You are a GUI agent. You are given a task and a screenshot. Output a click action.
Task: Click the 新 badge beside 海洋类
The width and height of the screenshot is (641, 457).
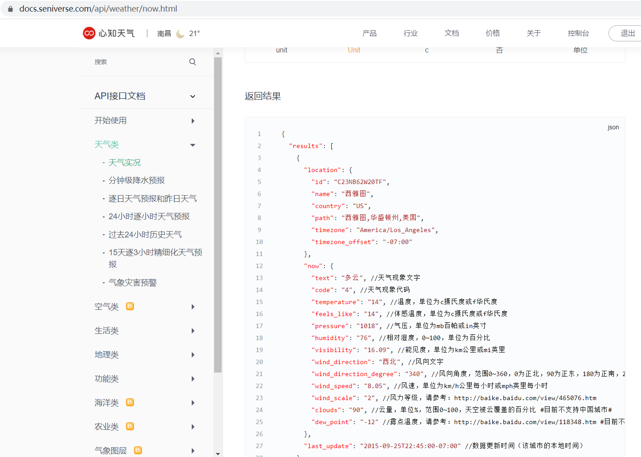tap(130, 402)
